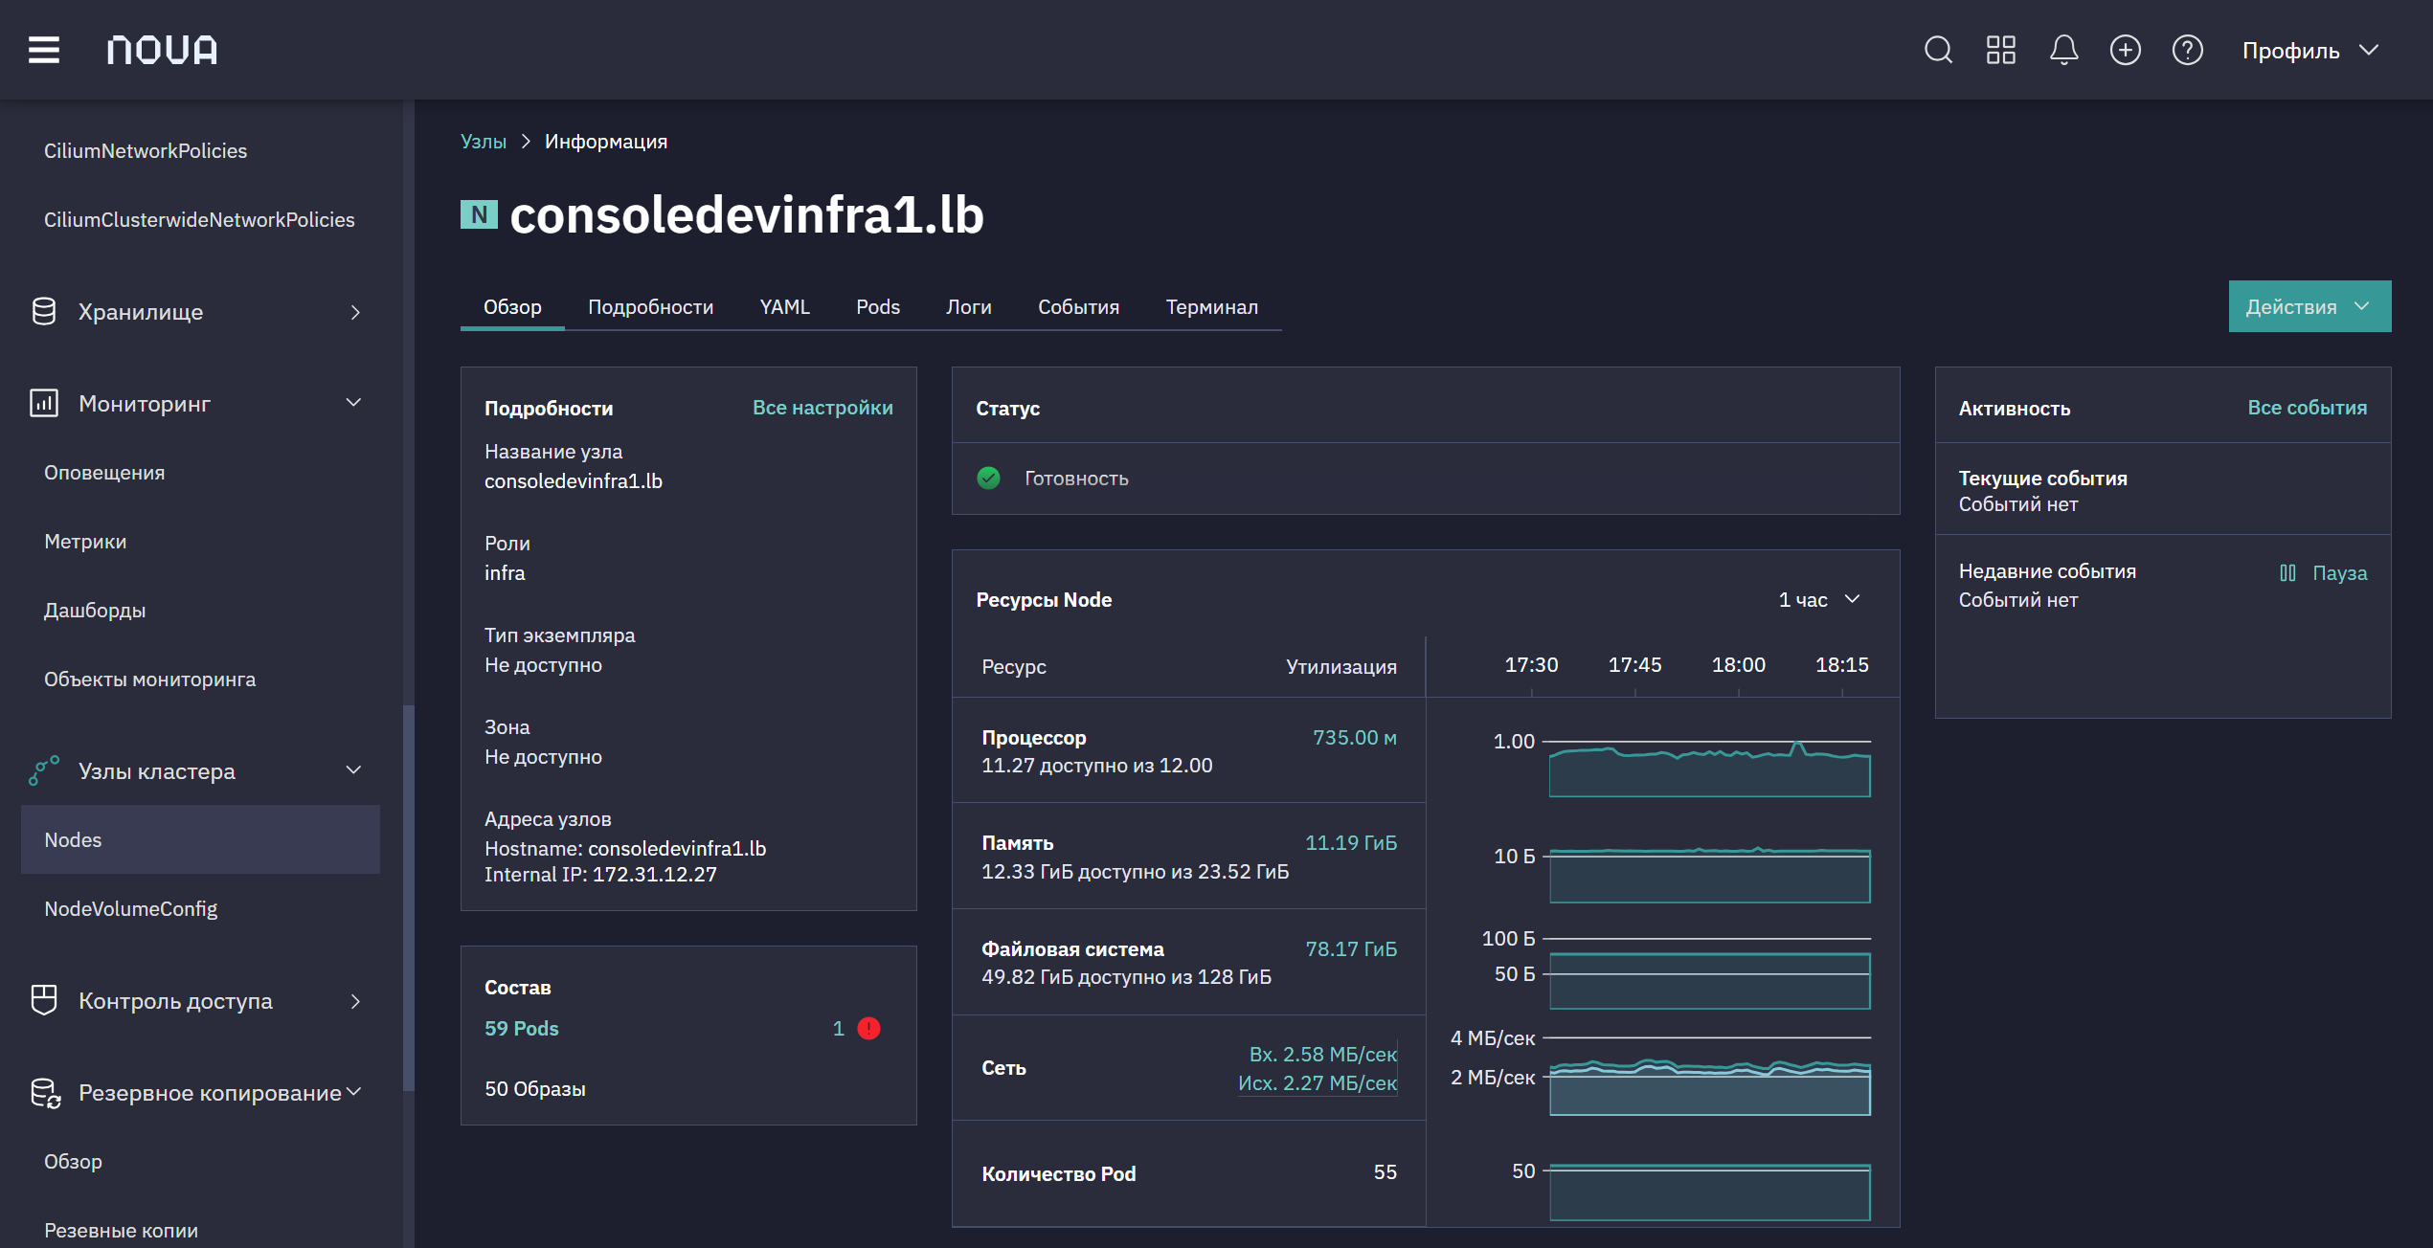Open the Терминал tab
The height and width of the screenshot is (1248, 2433).
(1211, 306)
